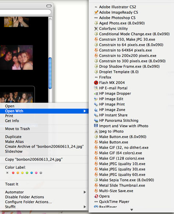This screenshot has height=214, width=174.
Task: Apply the red color label
Action: (x=13, y=173)
